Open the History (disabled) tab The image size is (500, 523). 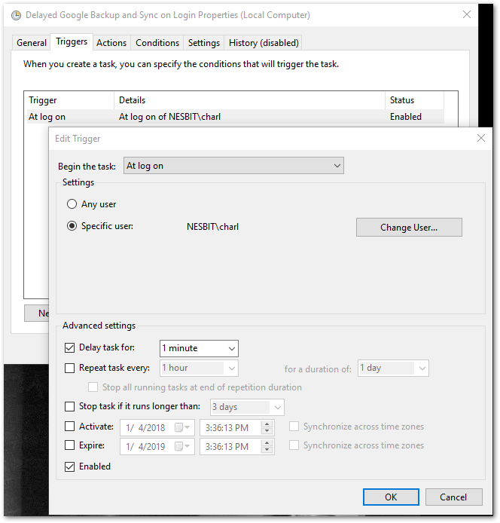[x=264, y=43]
